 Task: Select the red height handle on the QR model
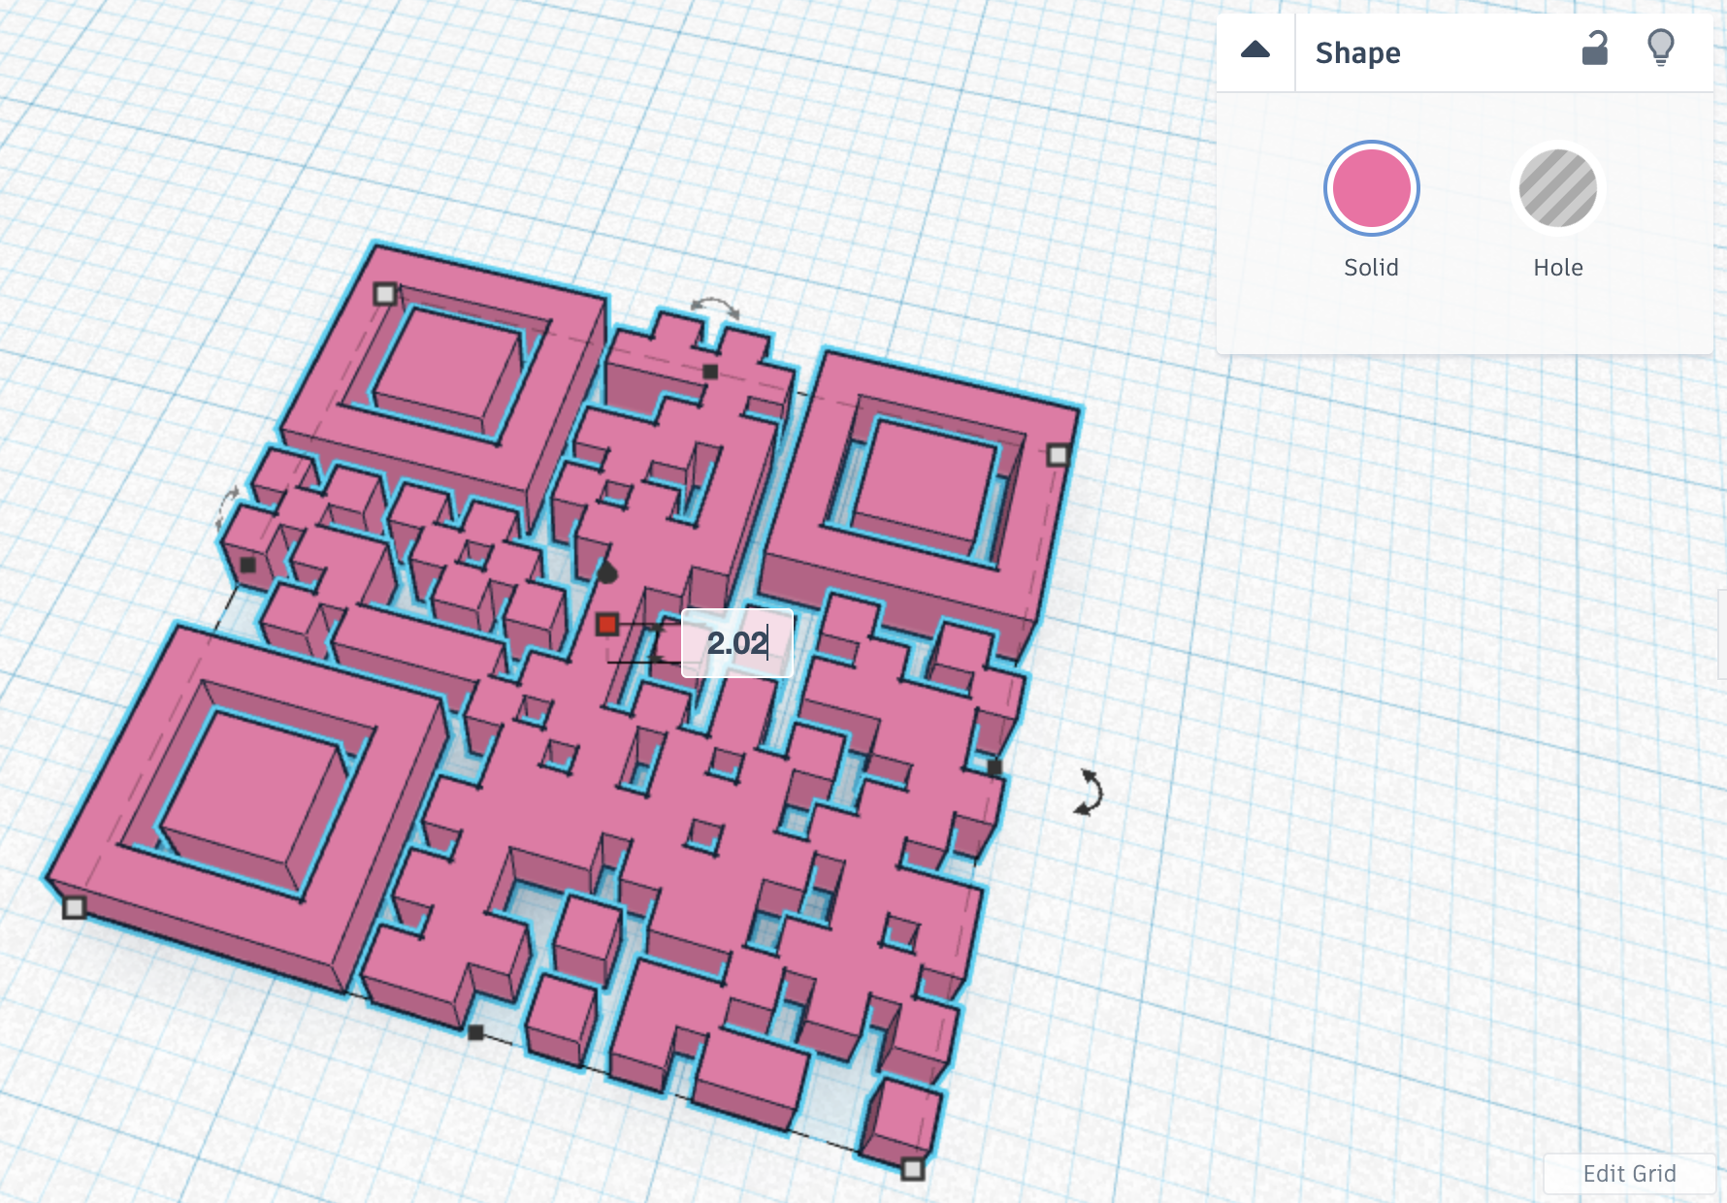(x=607, y=624)
